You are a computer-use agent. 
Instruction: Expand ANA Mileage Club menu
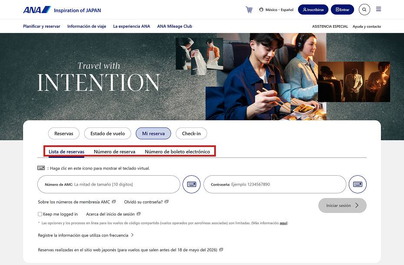175,26
